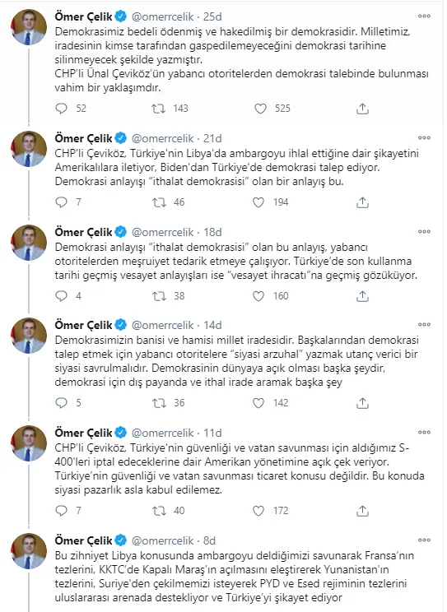Share the S-400 tweet posted 11d ago
This screenshot has width=447, height=612.
point(362,511)
